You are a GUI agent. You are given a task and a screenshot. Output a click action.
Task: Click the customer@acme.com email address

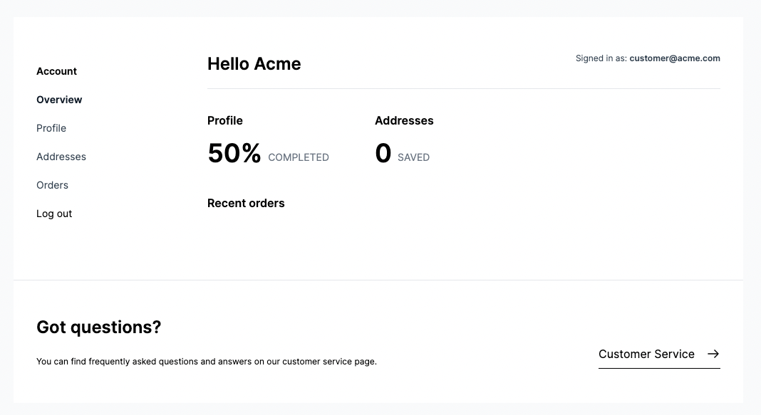pos(674,58)
